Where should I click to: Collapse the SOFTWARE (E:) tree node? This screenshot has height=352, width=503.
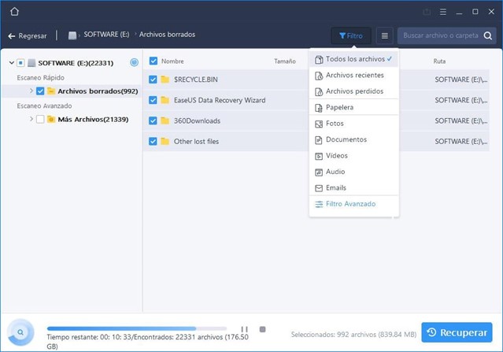(x=11, y=62)
